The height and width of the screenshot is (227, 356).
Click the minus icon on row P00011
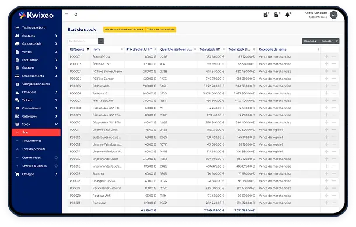334,130
